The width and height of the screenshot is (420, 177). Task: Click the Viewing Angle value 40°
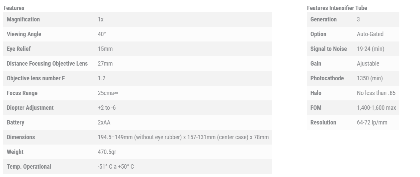point(102,34)
